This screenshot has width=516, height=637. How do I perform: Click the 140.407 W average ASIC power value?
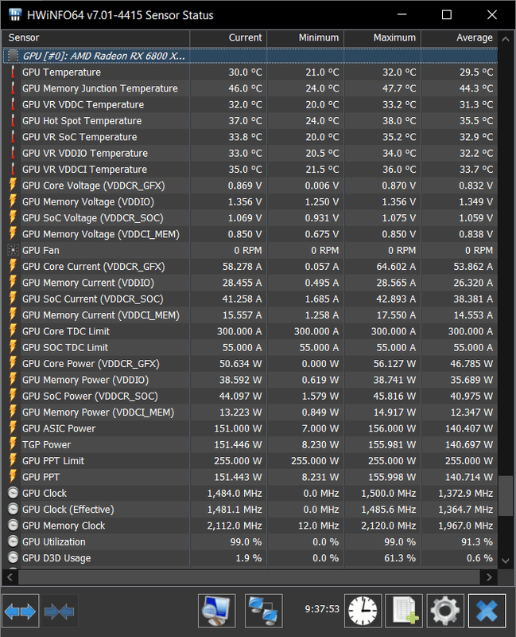pos(469,428)
